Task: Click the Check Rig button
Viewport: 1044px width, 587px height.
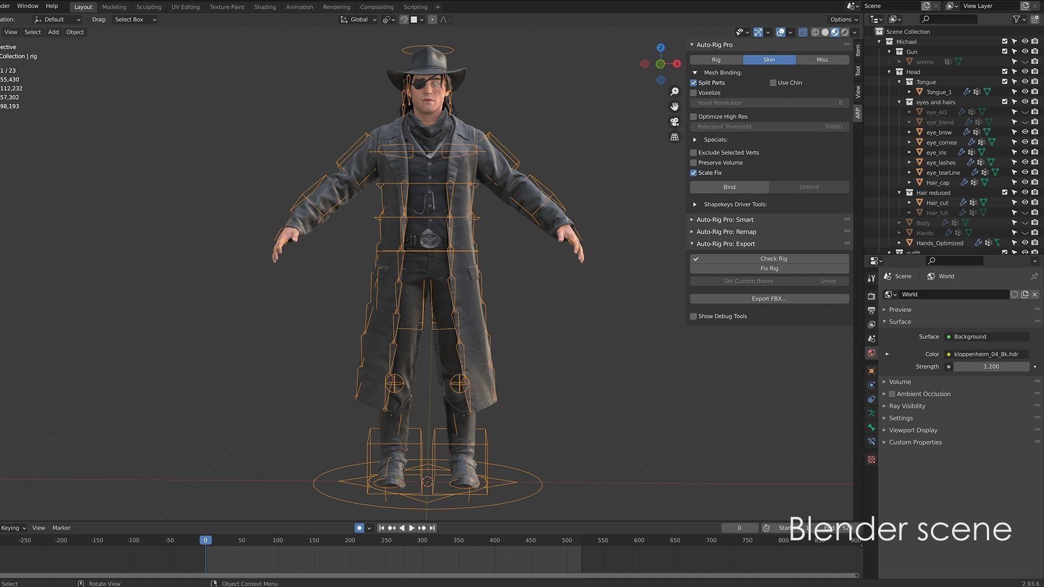Action: point(769,259)
